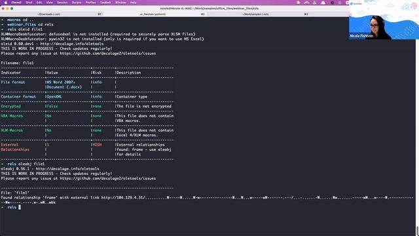The height and width of the screenshot is (236, 419).
Task: Click the document-shaped icon in the menu bar
Action: click(x=299, y=3)
